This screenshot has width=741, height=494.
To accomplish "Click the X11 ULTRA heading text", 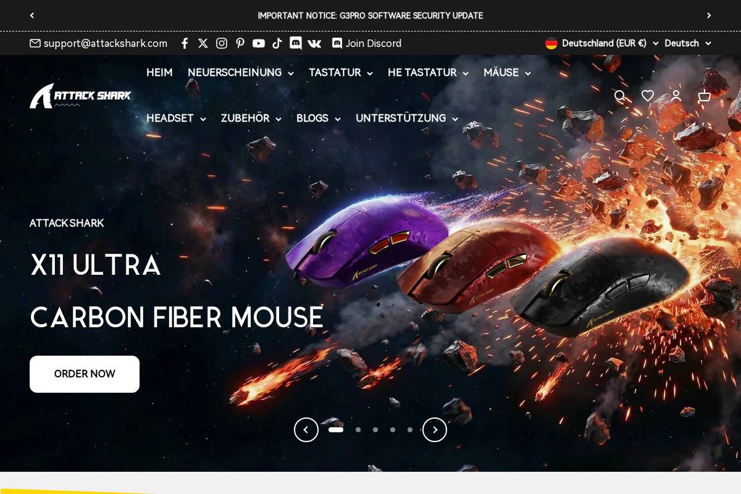I will coord(96,265).
